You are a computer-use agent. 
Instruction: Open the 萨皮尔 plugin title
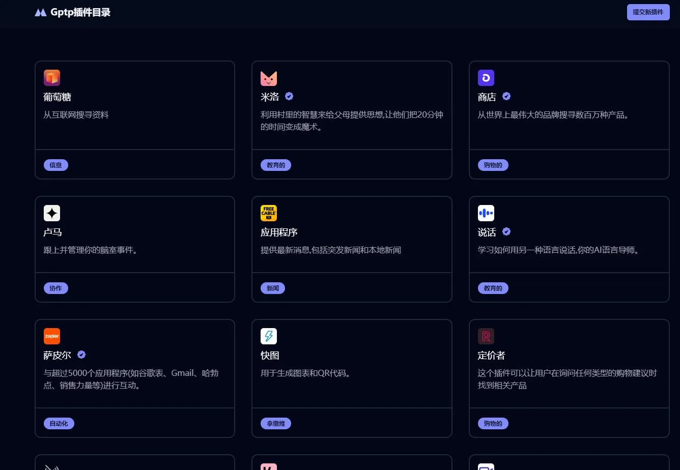[x=58, y=355]
